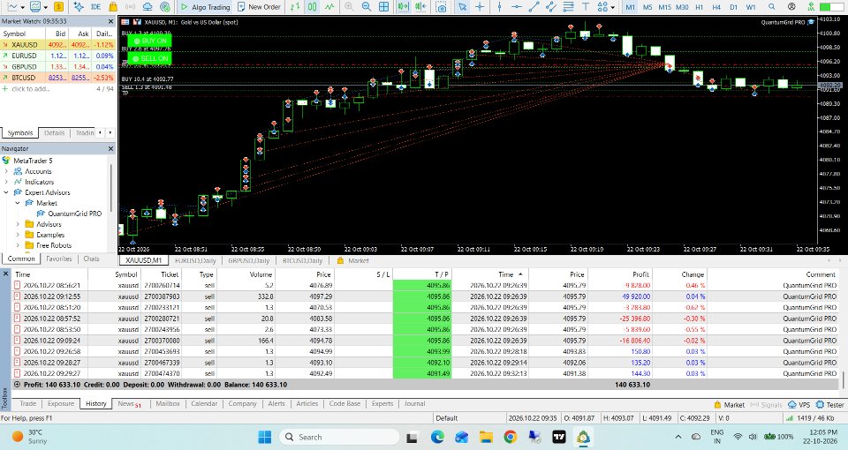
Task: Open the copy trading signals radar icon
Action: coord(165,6)
